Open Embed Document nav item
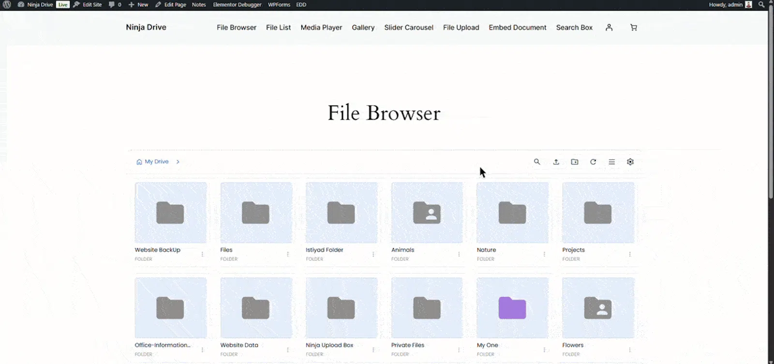Viewport: 774px width, 364px height. pyautogui.click(x=518, y=28)
